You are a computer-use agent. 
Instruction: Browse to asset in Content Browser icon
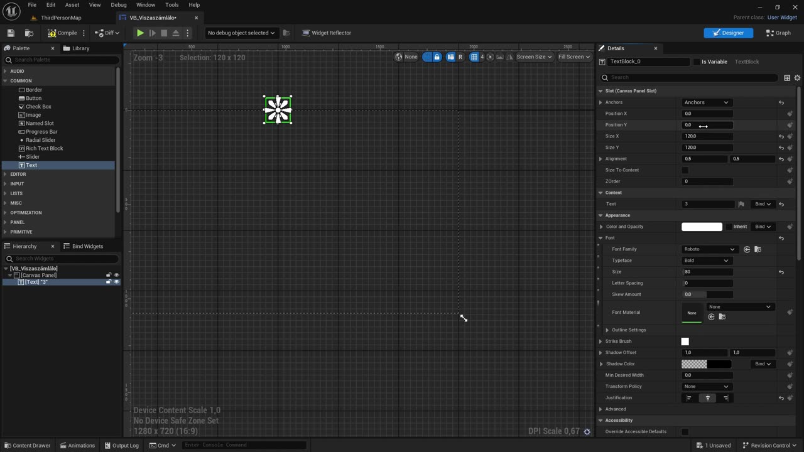pos(29,33)
